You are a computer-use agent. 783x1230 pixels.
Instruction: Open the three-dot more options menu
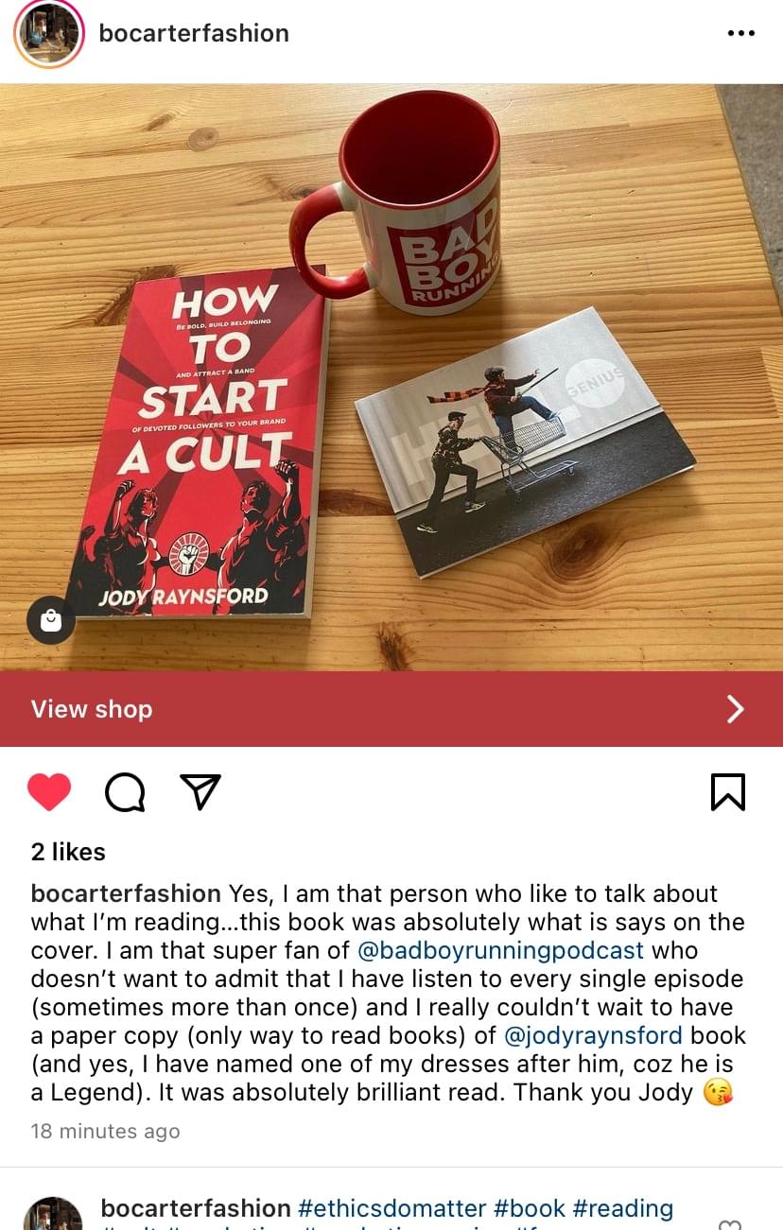click(x=741, y=33)
